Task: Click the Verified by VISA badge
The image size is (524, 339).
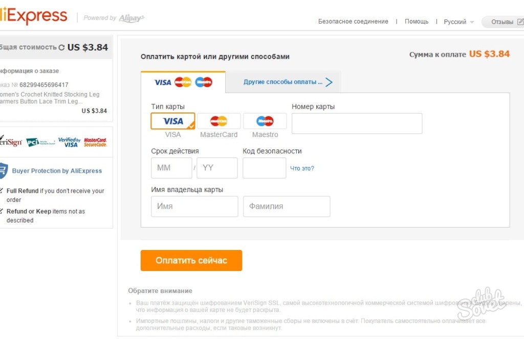Action: pyautogui.click(x=70, y=142)
